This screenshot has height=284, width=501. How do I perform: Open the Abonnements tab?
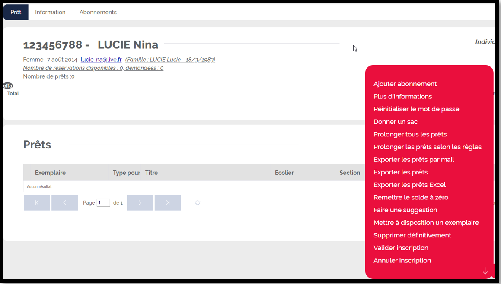point(98,13)
